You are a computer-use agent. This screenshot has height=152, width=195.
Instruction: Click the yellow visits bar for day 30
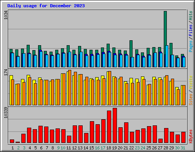tap(176, 96)
